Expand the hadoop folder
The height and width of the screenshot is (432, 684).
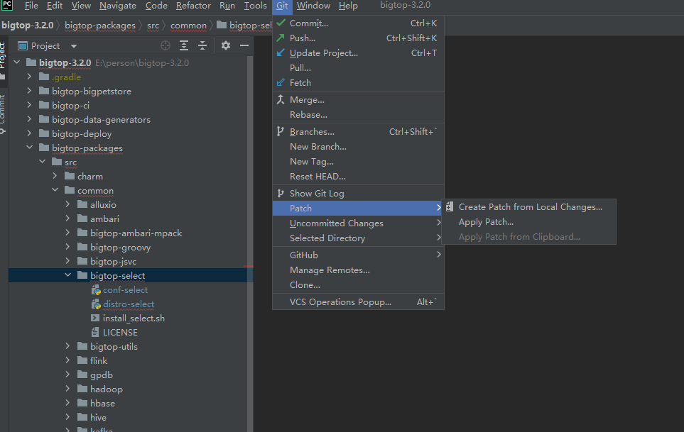point(67,389)
